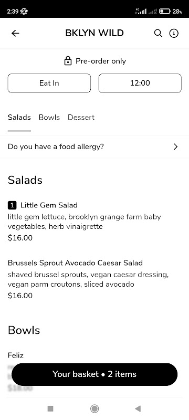Open the Eat In order type selector
This screenshot has width=189, height=420.
click(x=49, y=83)
